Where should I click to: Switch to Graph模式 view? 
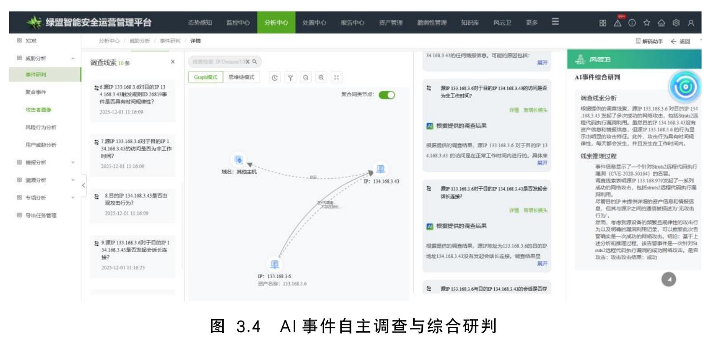click(205, 77)
